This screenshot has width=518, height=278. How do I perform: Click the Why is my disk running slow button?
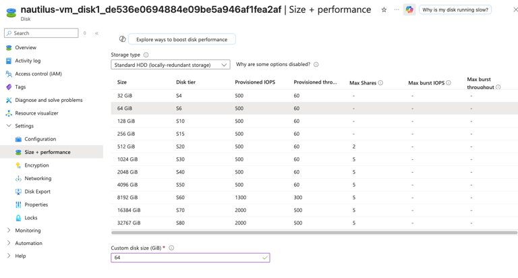tap(455, 10)
